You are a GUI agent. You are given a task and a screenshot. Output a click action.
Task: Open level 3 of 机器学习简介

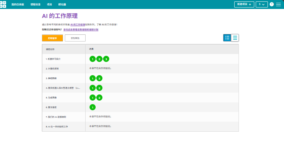pos(106,59)
